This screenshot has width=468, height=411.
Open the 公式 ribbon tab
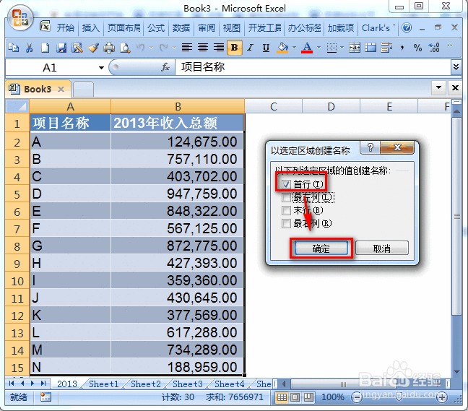156,28
